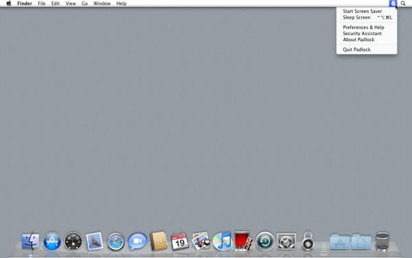The width and height of the screenshot is (412, 258).
Task: Launch iTunes from the Dock
Action: point(222,241)
